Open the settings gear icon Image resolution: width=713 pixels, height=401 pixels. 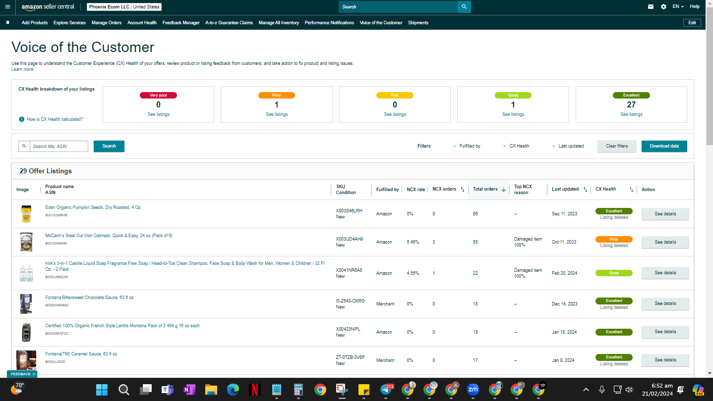click(x=664, y=7)
